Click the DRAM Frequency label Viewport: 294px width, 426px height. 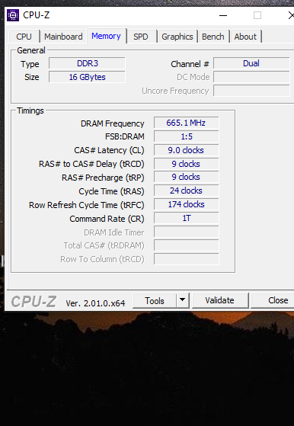tap(113, 123)
